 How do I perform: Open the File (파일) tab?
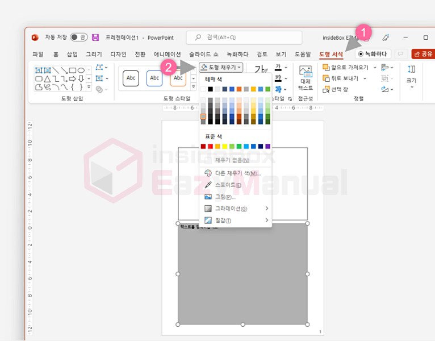[x=37, y=54]
